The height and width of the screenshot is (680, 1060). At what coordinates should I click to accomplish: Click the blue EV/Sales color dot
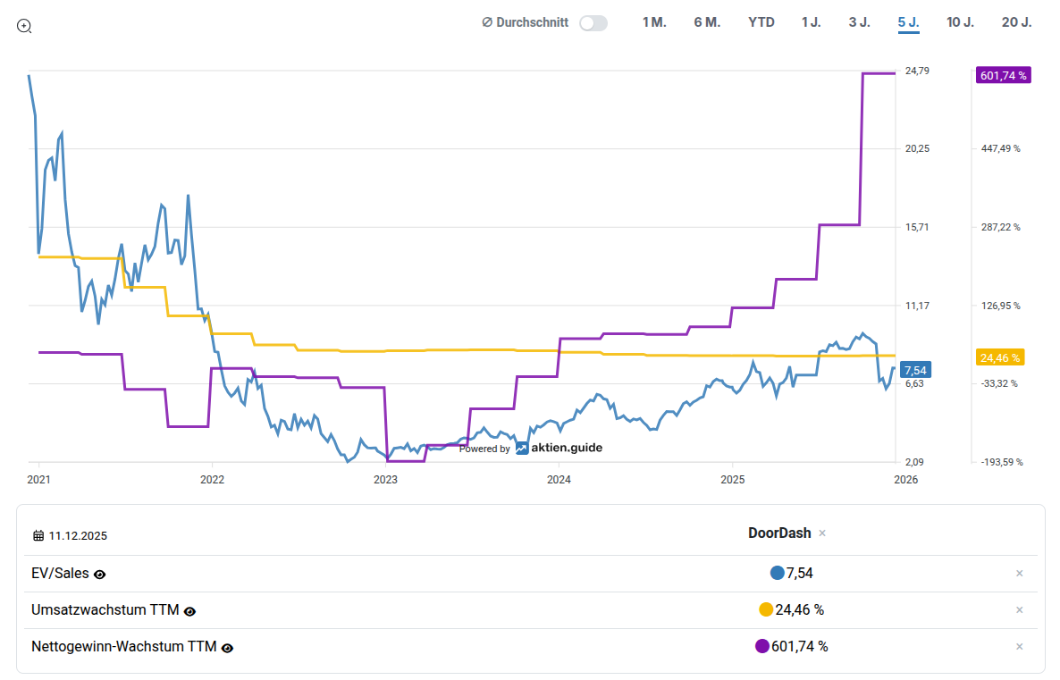coord(777,574)
